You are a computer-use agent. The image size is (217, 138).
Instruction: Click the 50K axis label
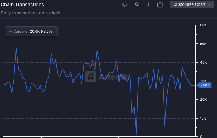[203, 44]
